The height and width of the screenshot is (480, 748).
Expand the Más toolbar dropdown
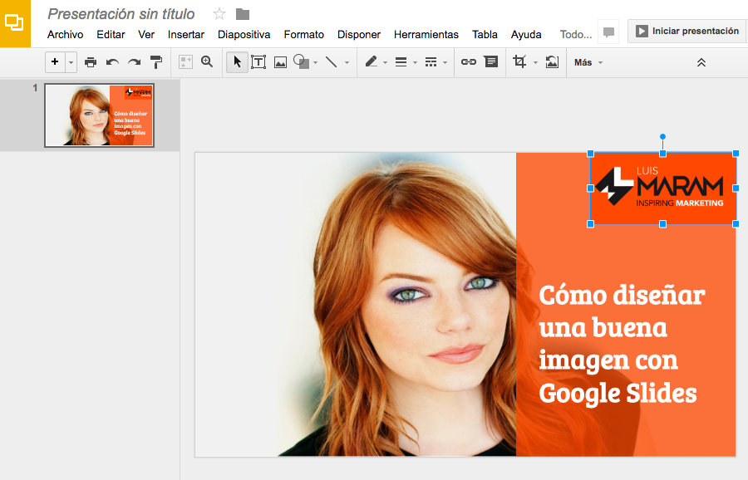coord(588,62)
